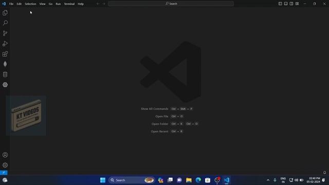329x185 pixels.
Task: Toggle bottom panel layout button
Action: click(286, 4)
